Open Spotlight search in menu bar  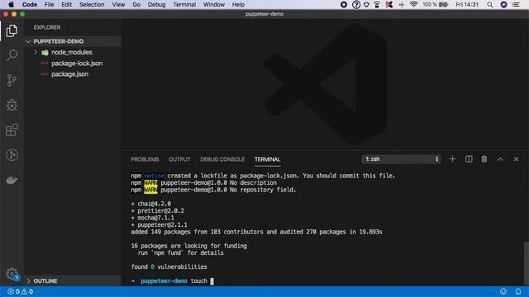(490, 5)
